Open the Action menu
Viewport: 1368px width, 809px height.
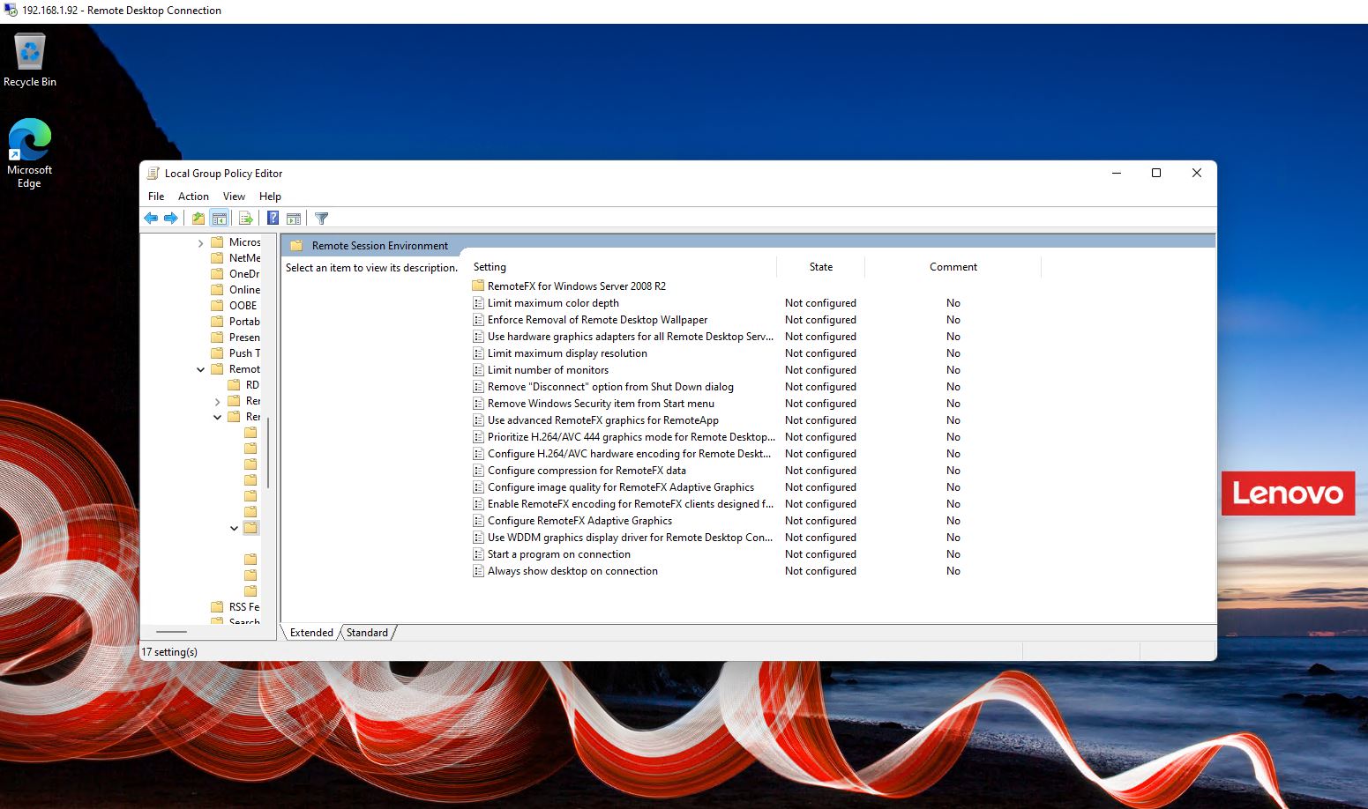pos(193,197)
